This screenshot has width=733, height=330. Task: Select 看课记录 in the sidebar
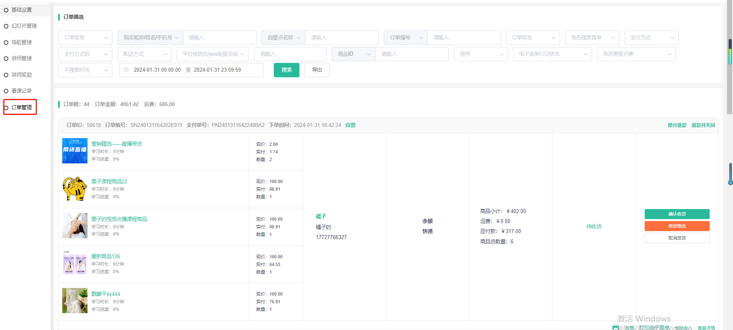22,91
